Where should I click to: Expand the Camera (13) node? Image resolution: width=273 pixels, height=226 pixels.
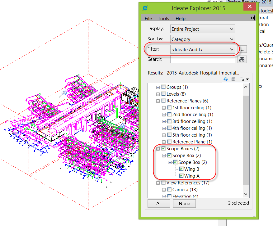tap(164, 190)
